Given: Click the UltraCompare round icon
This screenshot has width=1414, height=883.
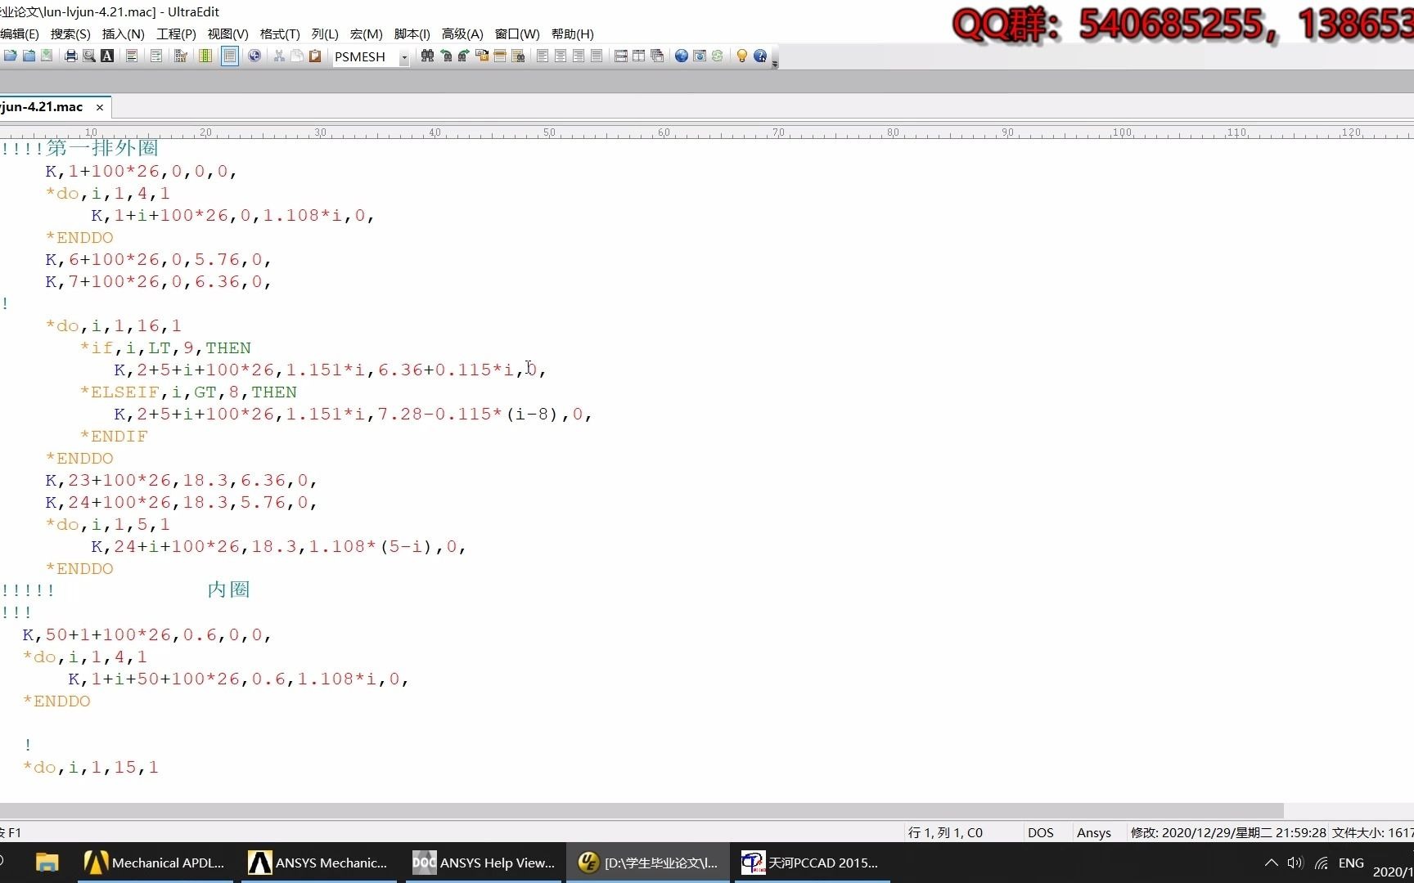Looking at the screenshot, I should click(x=254, y=56).
